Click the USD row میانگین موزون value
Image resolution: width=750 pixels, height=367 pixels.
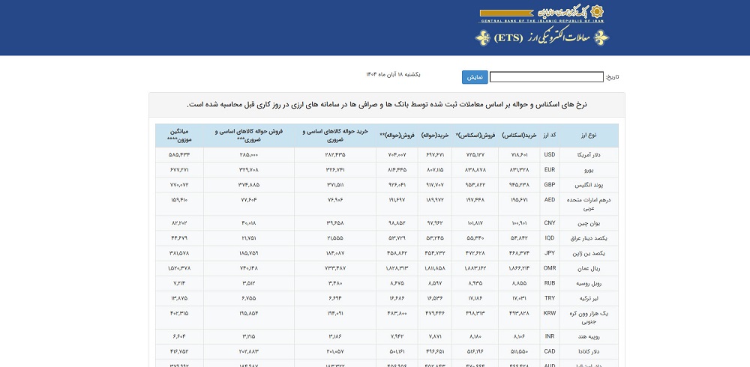tap(179, 155)
